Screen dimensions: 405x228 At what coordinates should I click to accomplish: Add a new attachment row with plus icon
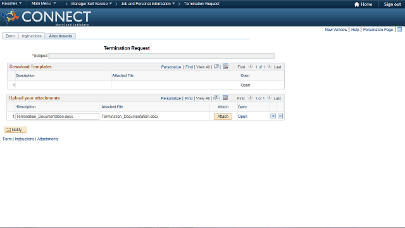pos(273,116)
